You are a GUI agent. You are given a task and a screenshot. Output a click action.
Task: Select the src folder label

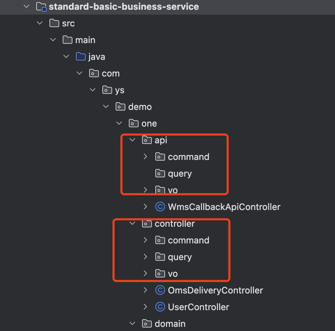[x=68, y=23]
